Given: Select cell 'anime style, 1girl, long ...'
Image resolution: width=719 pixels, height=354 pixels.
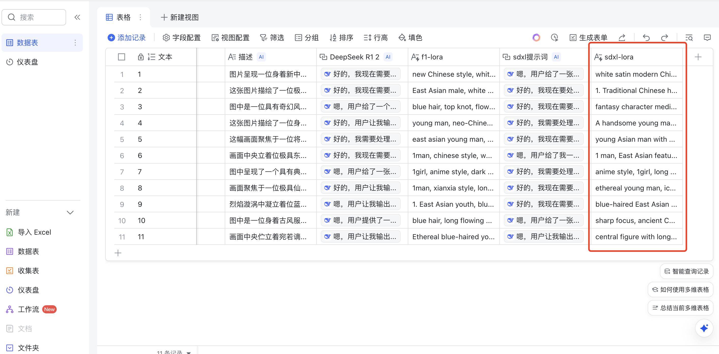Looking at the screenshot, I should coord(637,172).
